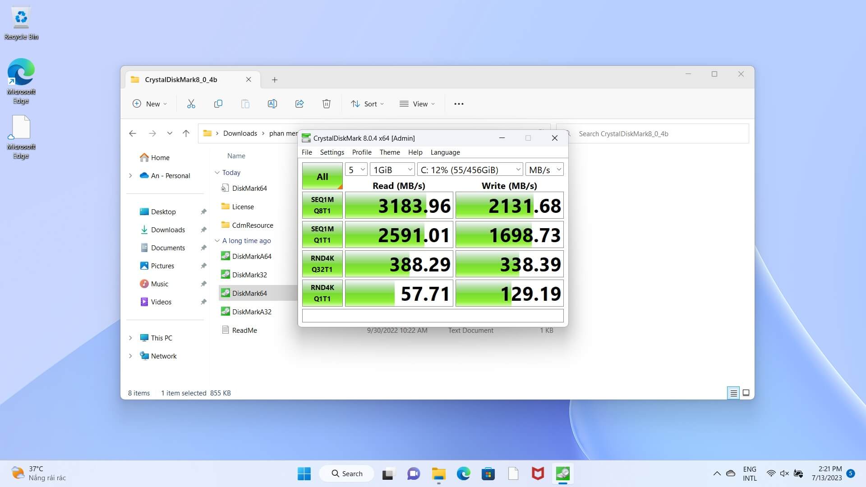
Task: Click the SEQ1M Q8T1 Read speed bar
Action: tap(399, 205)
